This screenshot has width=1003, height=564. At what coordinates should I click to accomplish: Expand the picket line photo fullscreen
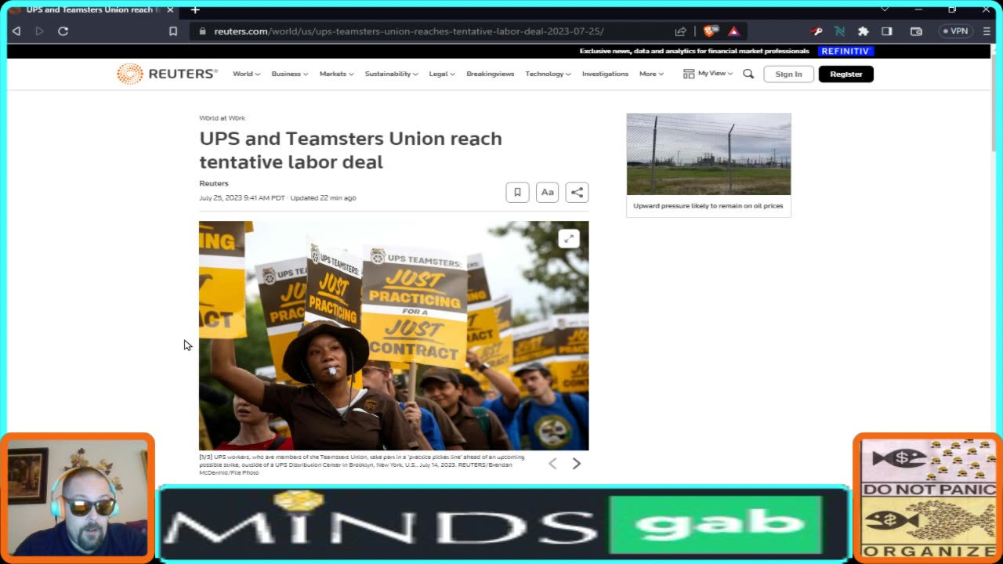click(569, 239)
